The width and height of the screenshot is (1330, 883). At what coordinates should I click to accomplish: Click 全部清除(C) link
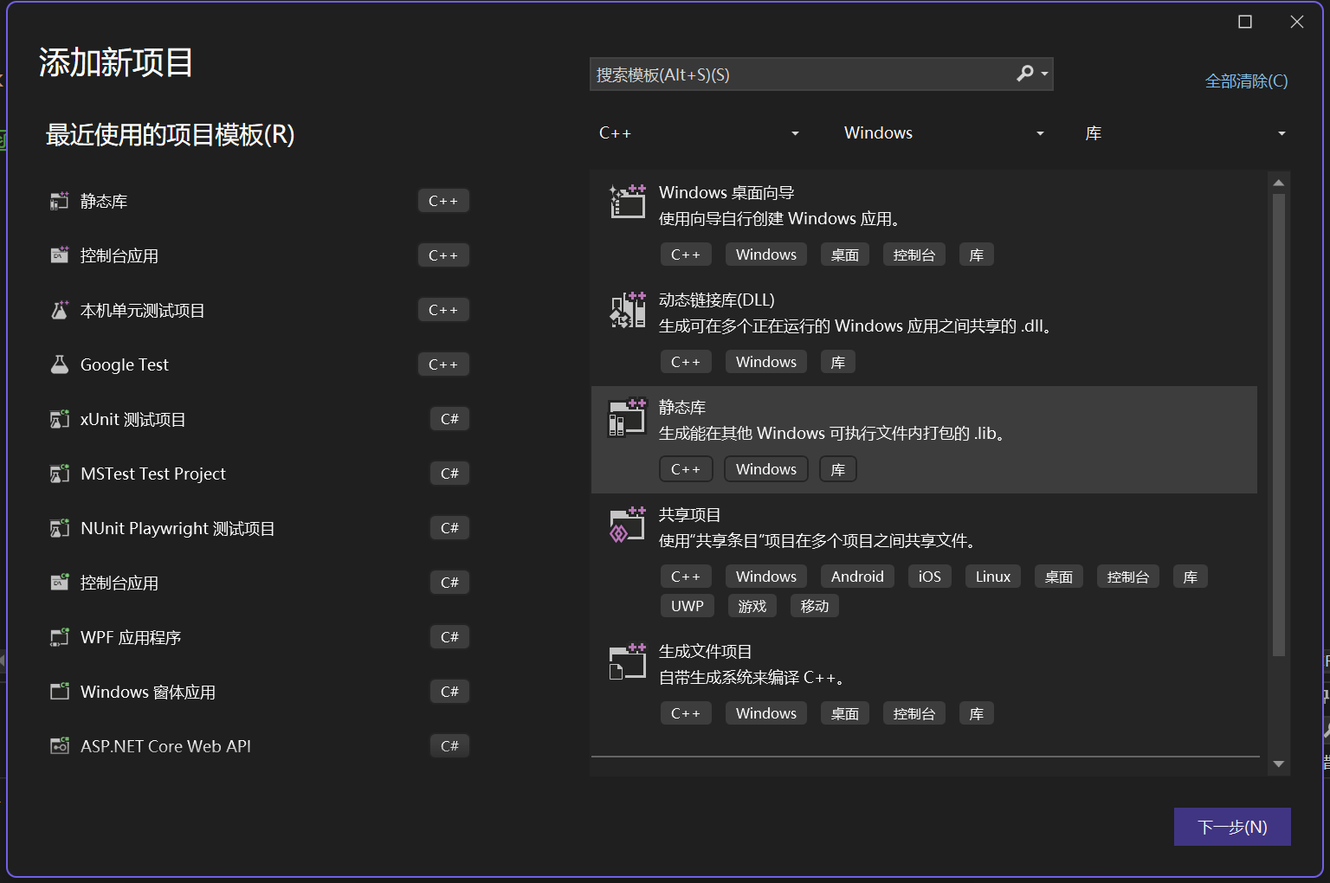1246,81
